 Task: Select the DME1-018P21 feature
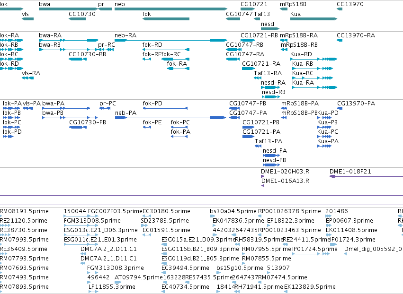point(366,176)
